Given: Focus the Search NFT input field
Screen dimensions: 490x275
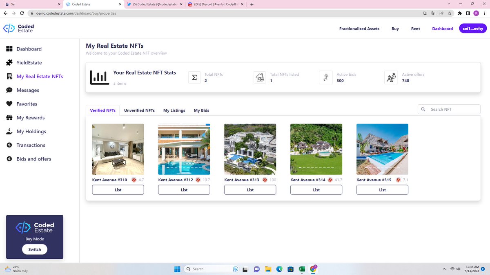Looking at the screenshot, I should point(449,109).
